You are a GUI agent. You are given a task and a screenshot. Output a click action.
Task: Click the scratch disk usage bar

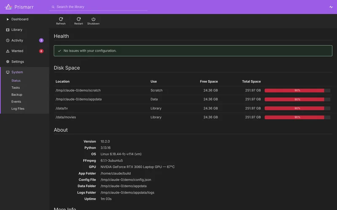297,90
